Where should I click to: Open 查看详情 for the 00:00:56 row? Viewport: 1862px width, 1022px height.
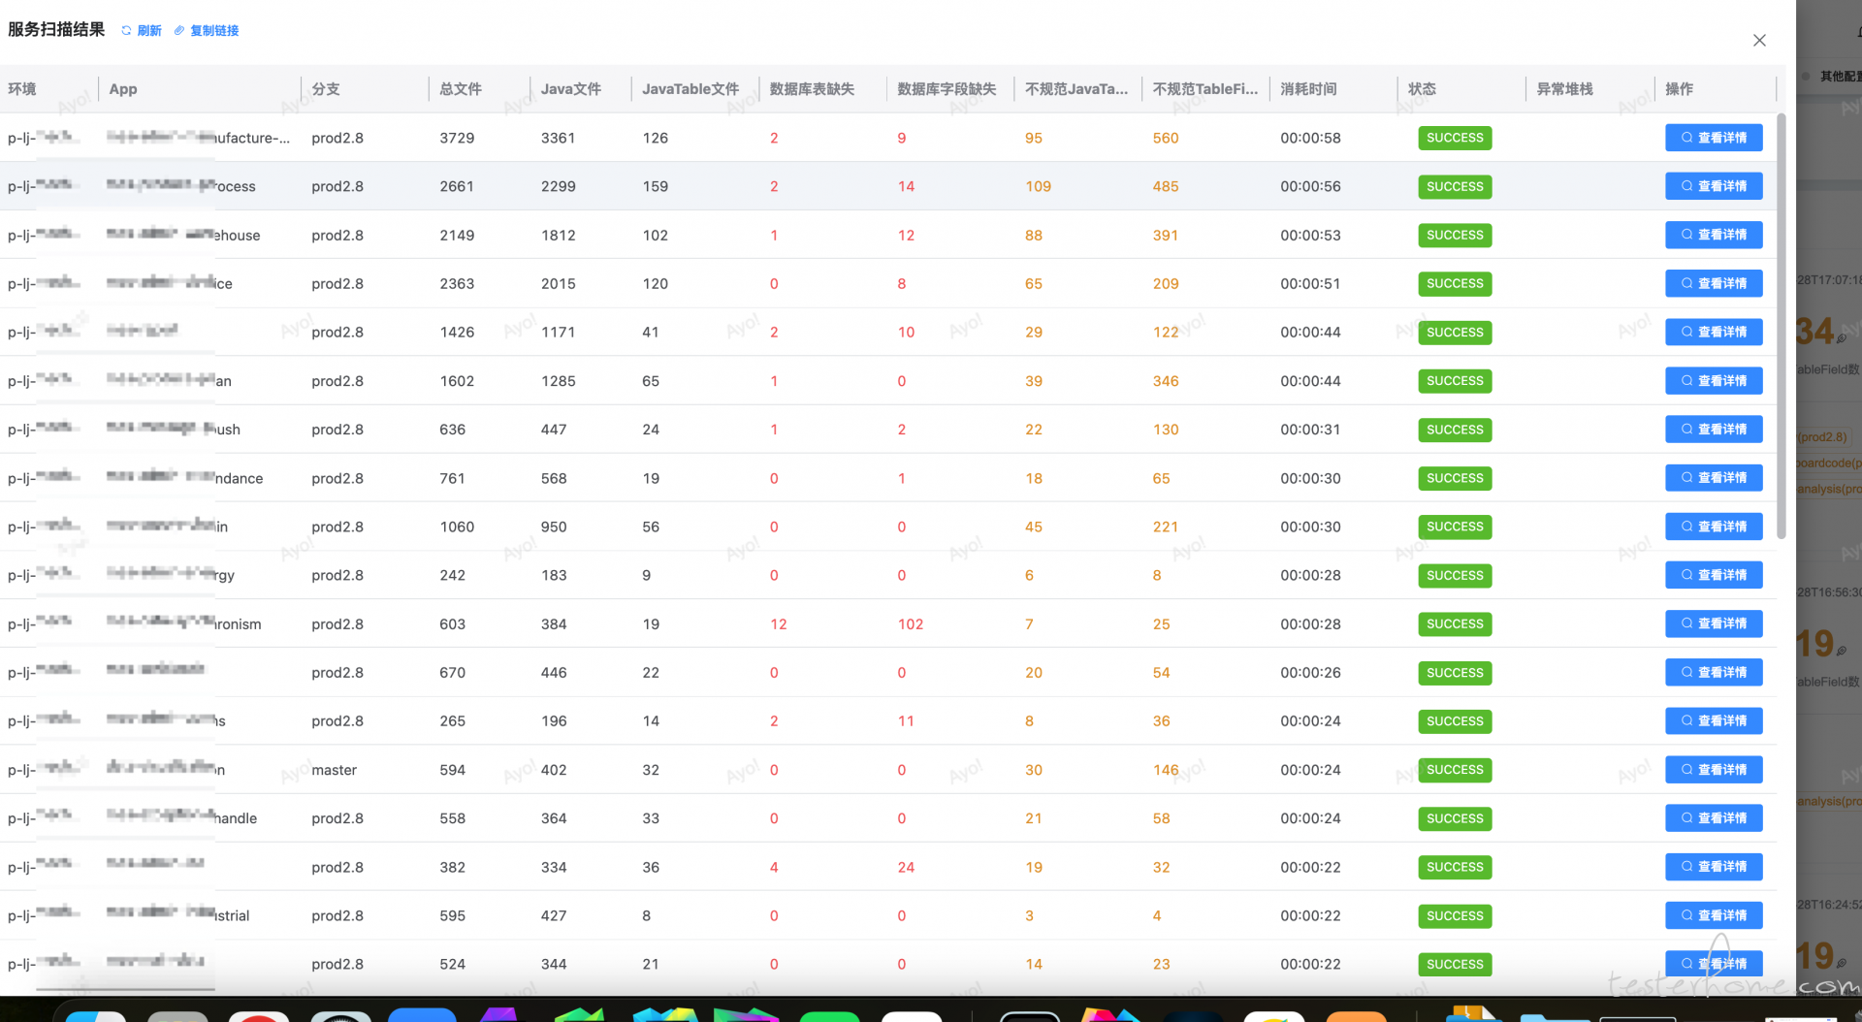click(x=1714, y=186)
